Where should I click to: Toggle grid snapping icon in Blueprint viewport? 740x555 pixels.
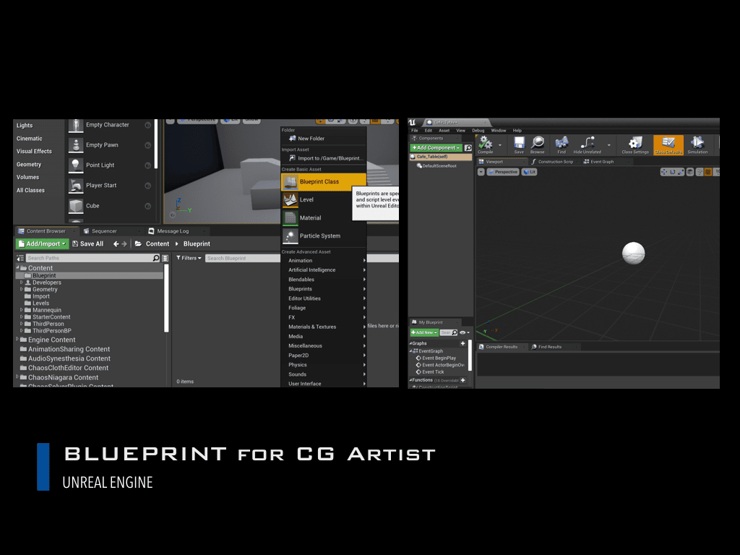(708, 172)
